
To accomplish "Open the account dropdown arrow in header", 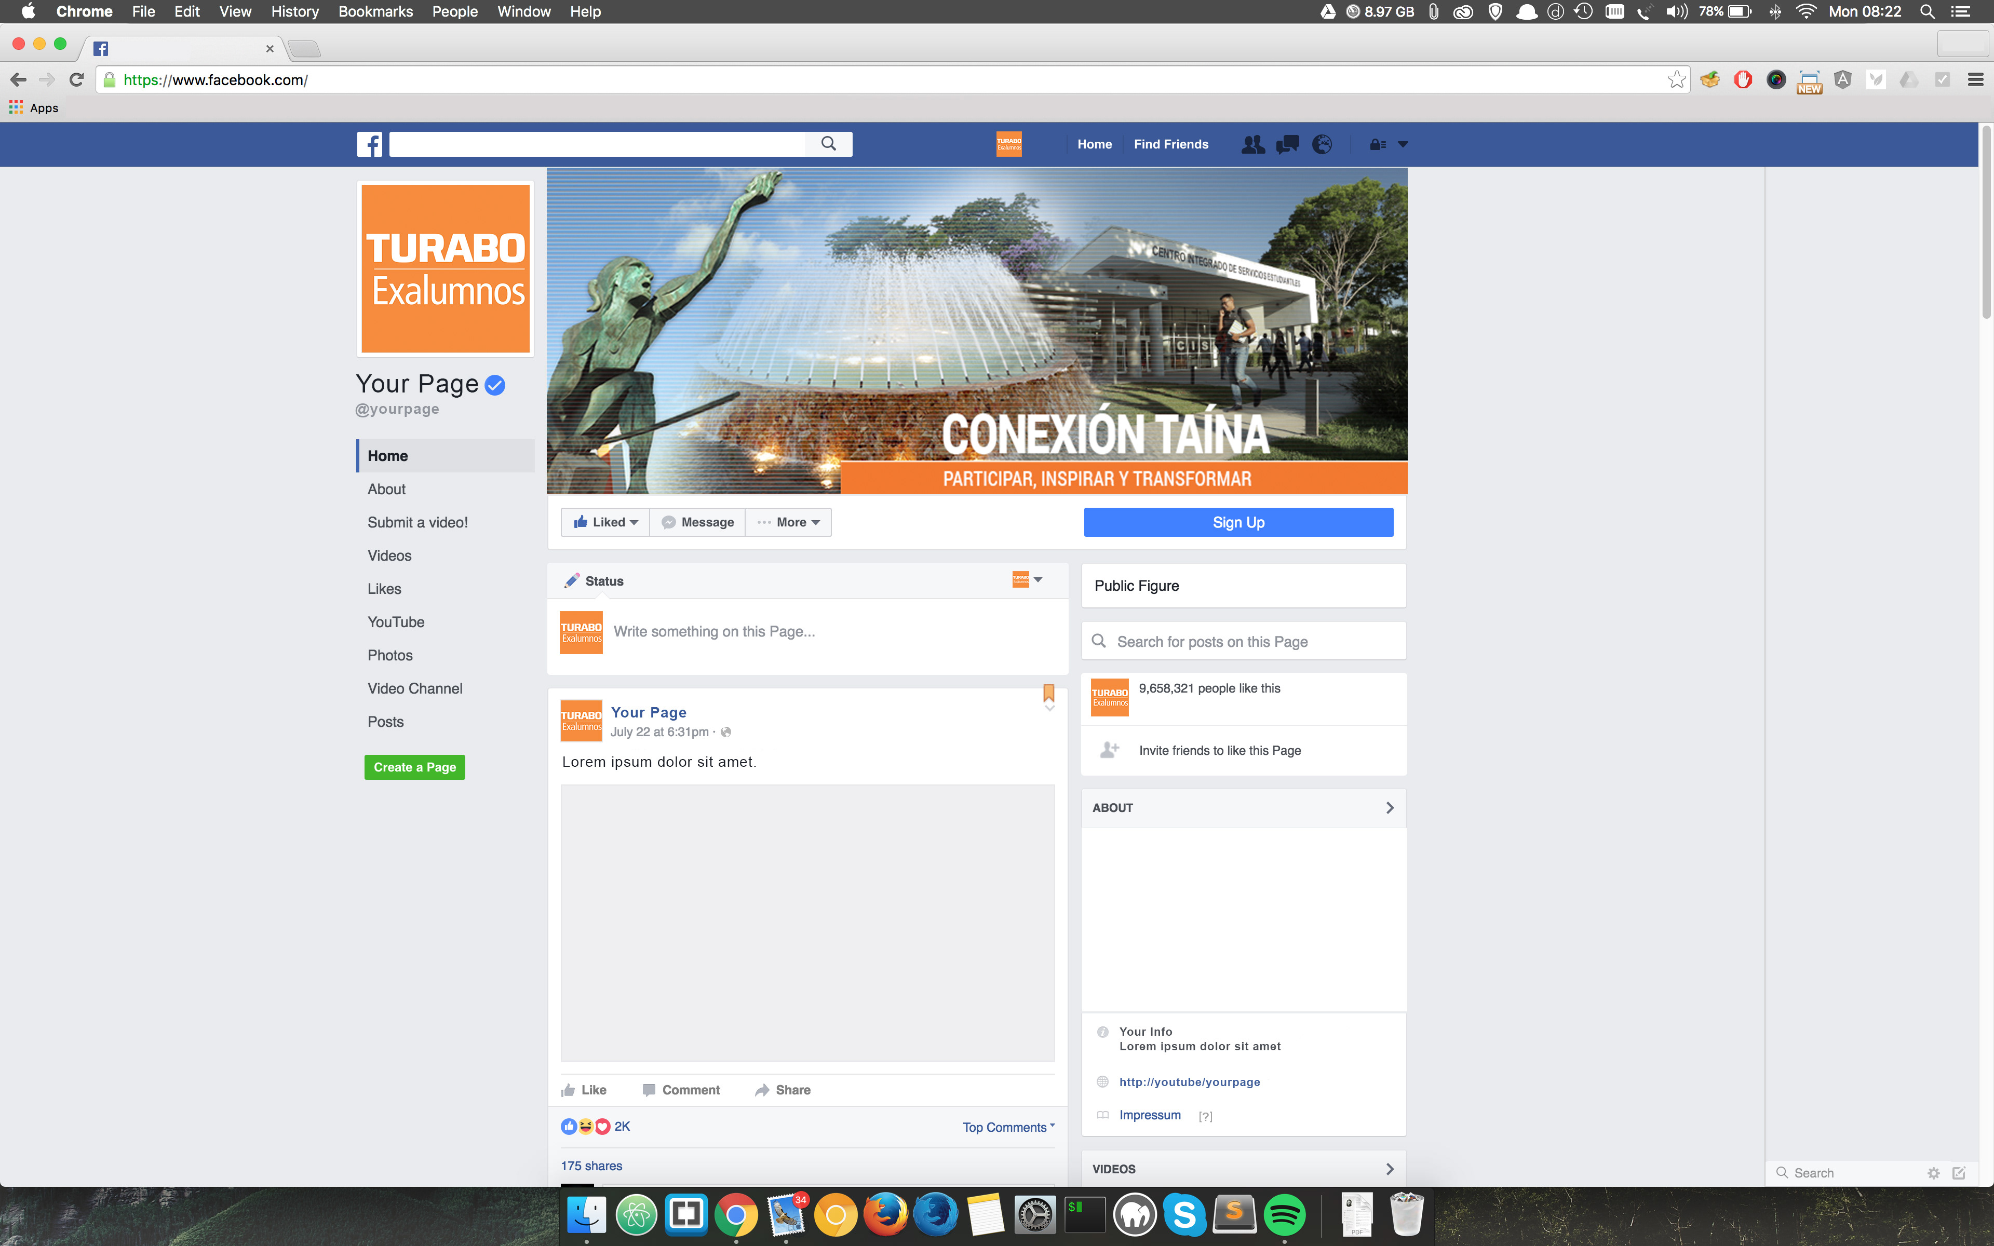I will [x=1403, y=144].
